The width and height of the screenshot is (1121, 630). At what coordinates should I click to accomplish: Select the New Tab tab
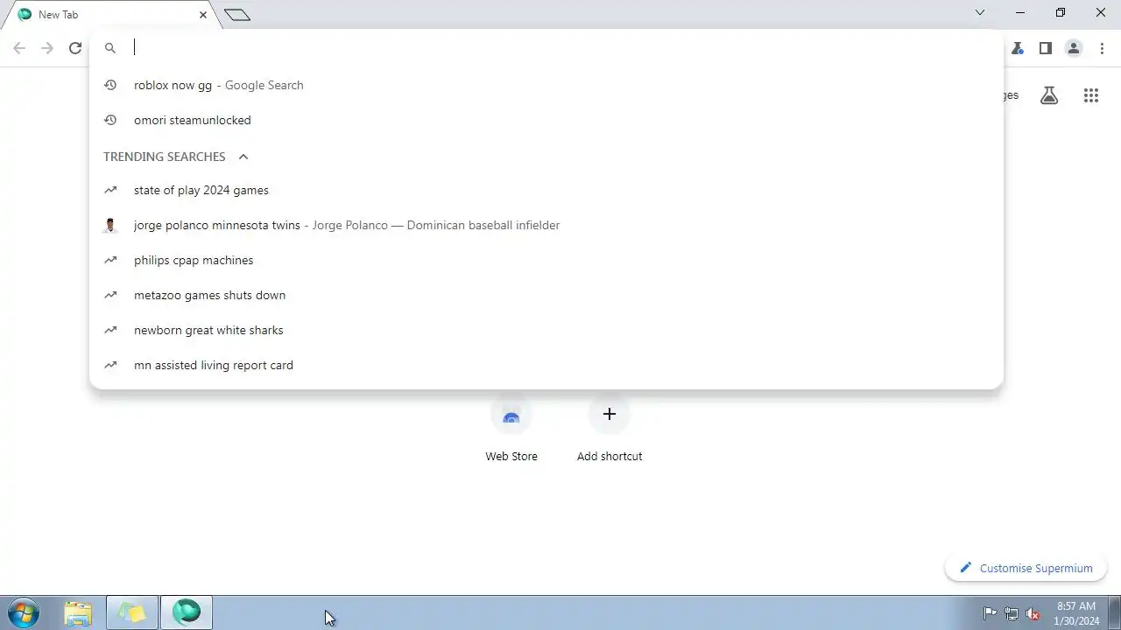click(x=109, y=15)
